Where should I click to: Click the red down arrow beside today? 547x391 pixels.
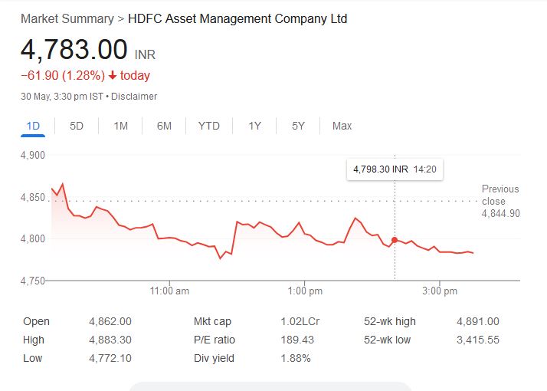[x=113, y=76]
